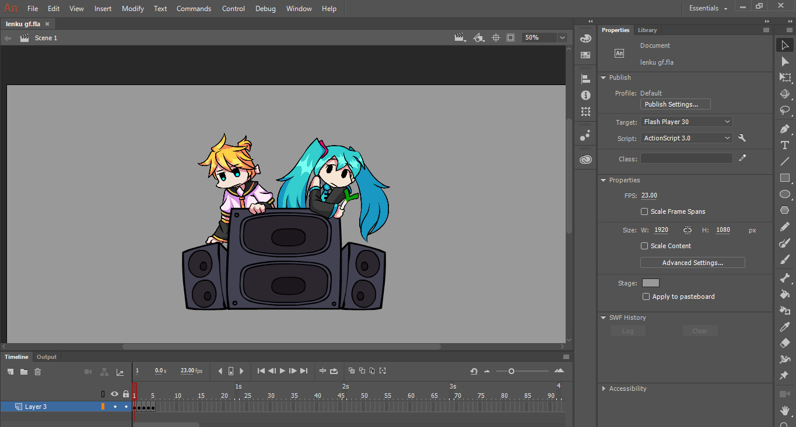Click the Advanced Settings button

click(692, 262)
